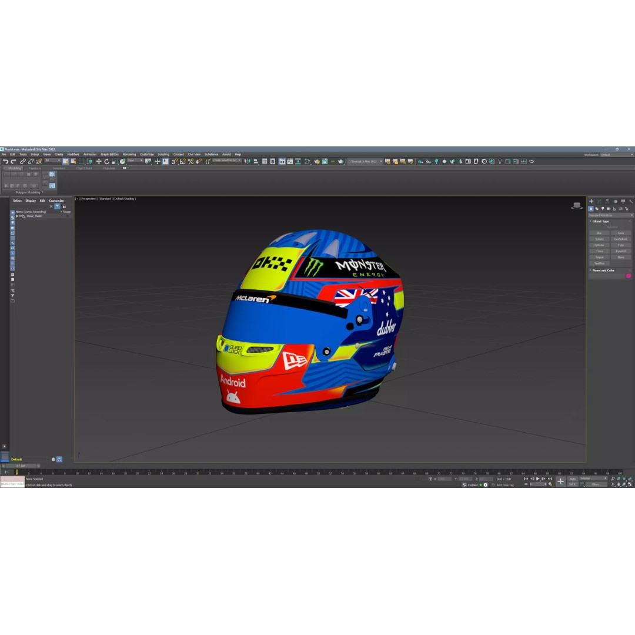Click the time slider 0/100 handle
This screenshot has width=635, height=635.
21,466
